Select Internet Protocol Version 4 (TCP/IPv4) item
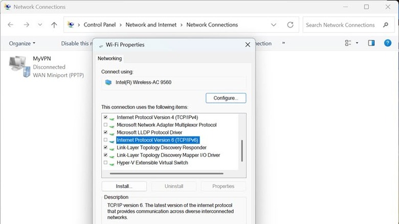The image size is (399, 224). click(157, 117)
